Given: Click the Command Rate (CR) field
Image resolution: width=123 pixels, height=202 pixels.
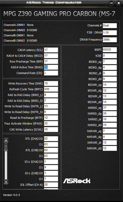Looking at the screenshot, I should coord(51,73).
